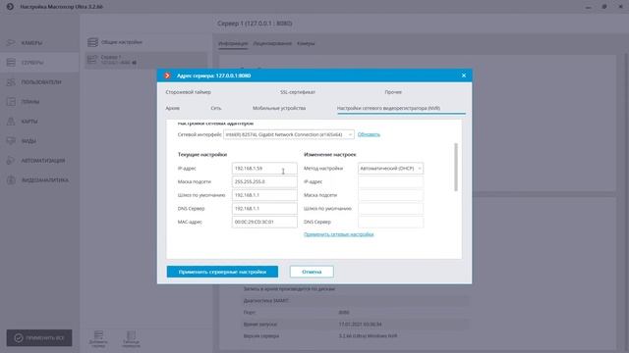Click the Применить сетевые настройки link
Screen dimensions: 629x353
[x=338, y=234]
